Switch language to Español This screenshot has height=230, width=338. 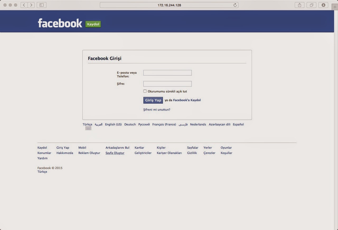click(x=238, y=124)
